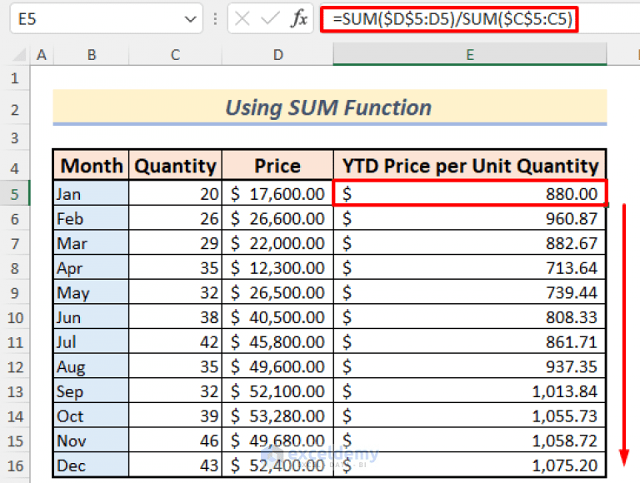Select column C header

[176, 55]
